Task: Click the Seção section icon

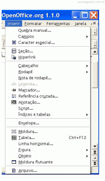Action: [x=14, y=51]
